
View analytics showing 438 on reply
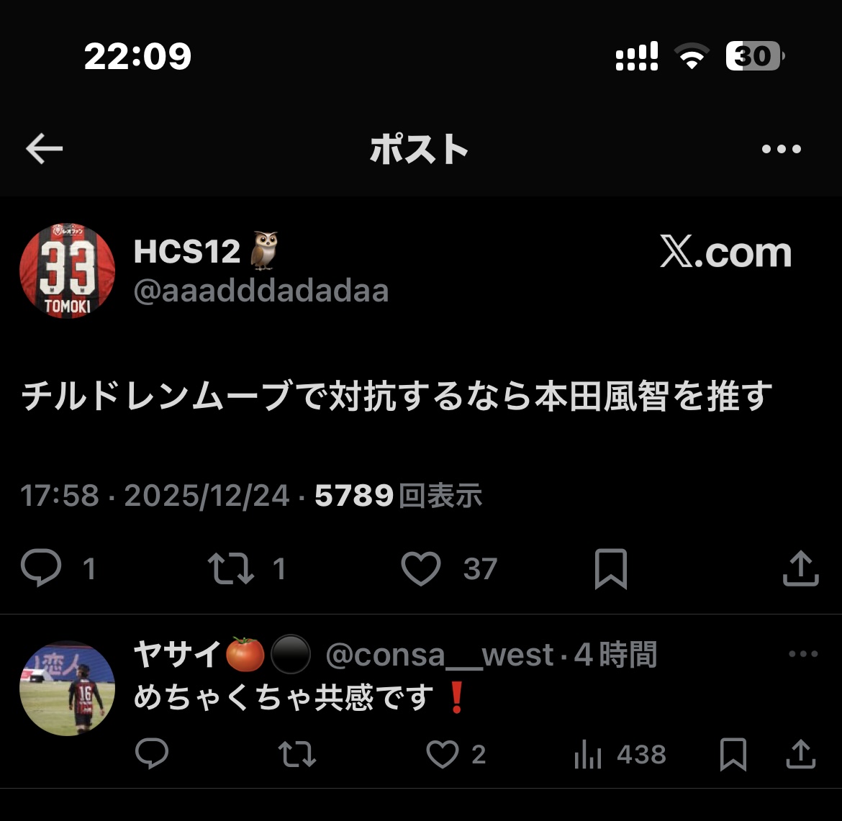point(620,754)
